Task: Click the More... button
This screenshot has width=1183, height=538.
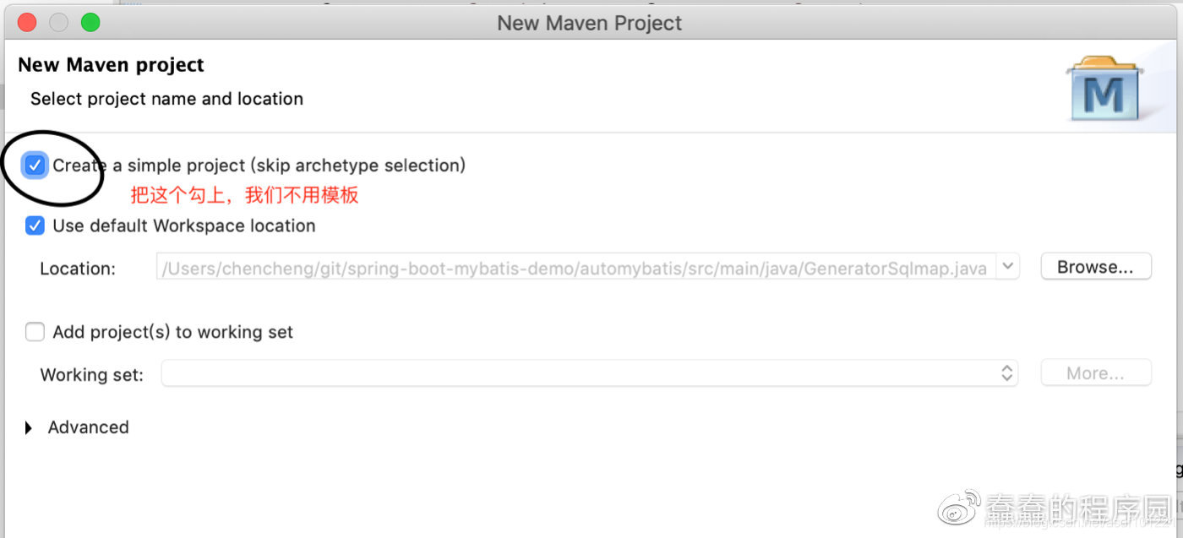Action: (1095, 373)
